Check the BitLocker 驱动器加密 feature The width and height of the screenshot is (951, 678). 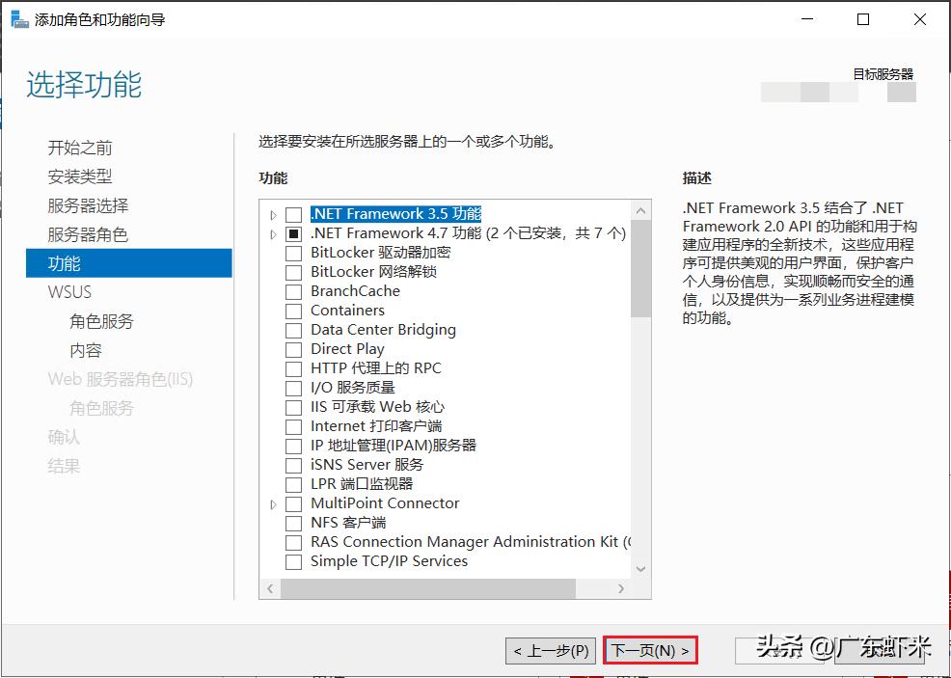293,253
